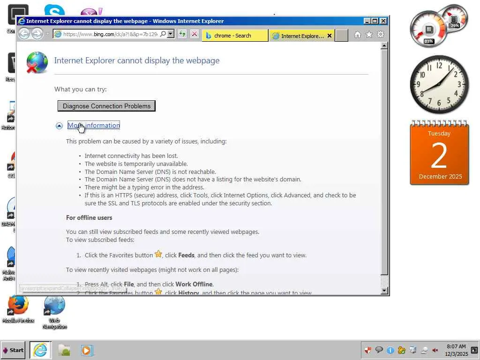Open the Start menu

pyautogui.click(x=13, y=350)
